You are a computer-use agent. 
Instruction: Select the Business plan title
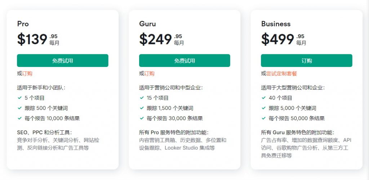pos(276,24)
